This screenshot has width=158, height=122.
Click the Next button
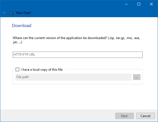pyautogui.click(x=125, y=116)
